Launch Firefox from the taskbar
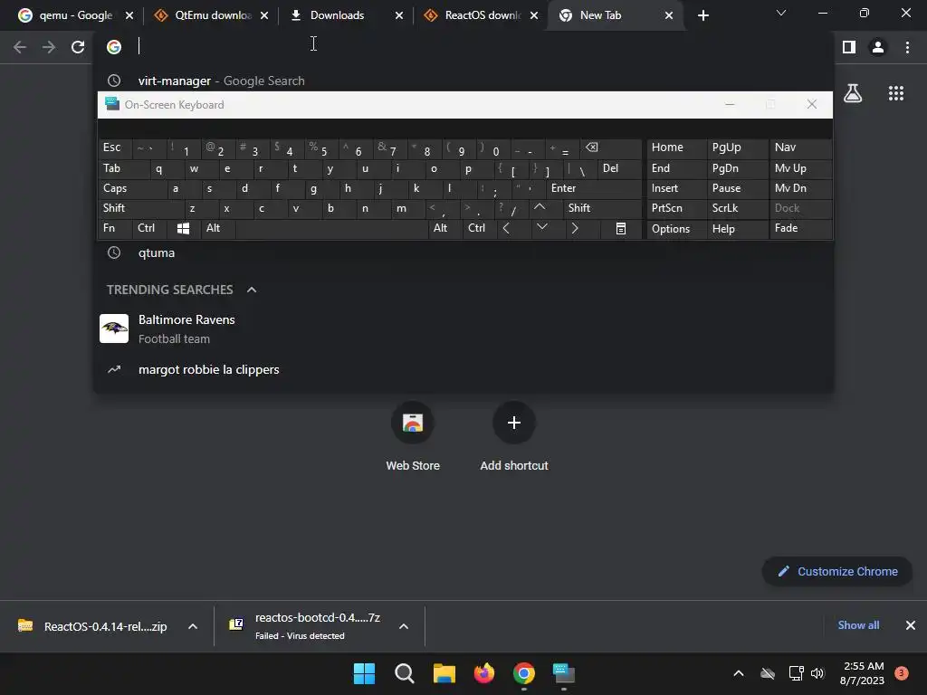This screenshot has width=927, height=695. tap(484, 673)
